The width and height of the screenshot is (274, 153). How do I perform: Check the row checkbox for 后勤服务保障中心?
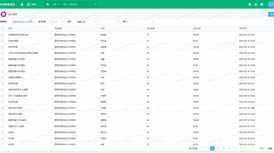click(x=2, y=77)
